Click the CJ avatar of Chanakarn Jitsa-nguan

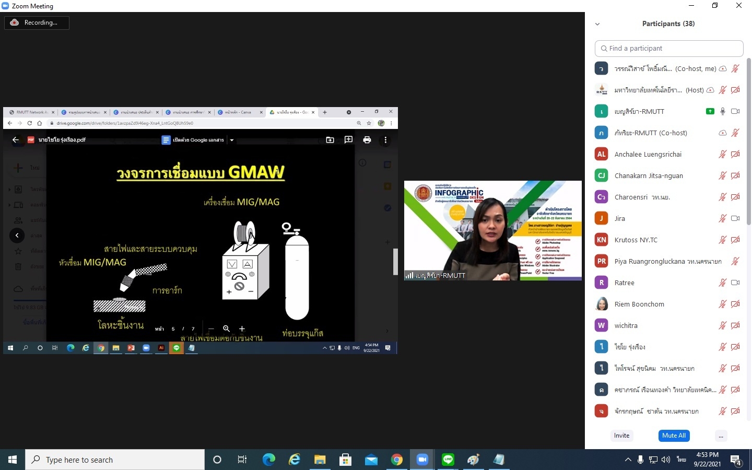602,175
